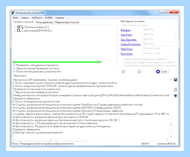Image resolution: width=190 pixels, height=157 pixels.
Task: Open the HackTool action dropdown
Action: 159,48
